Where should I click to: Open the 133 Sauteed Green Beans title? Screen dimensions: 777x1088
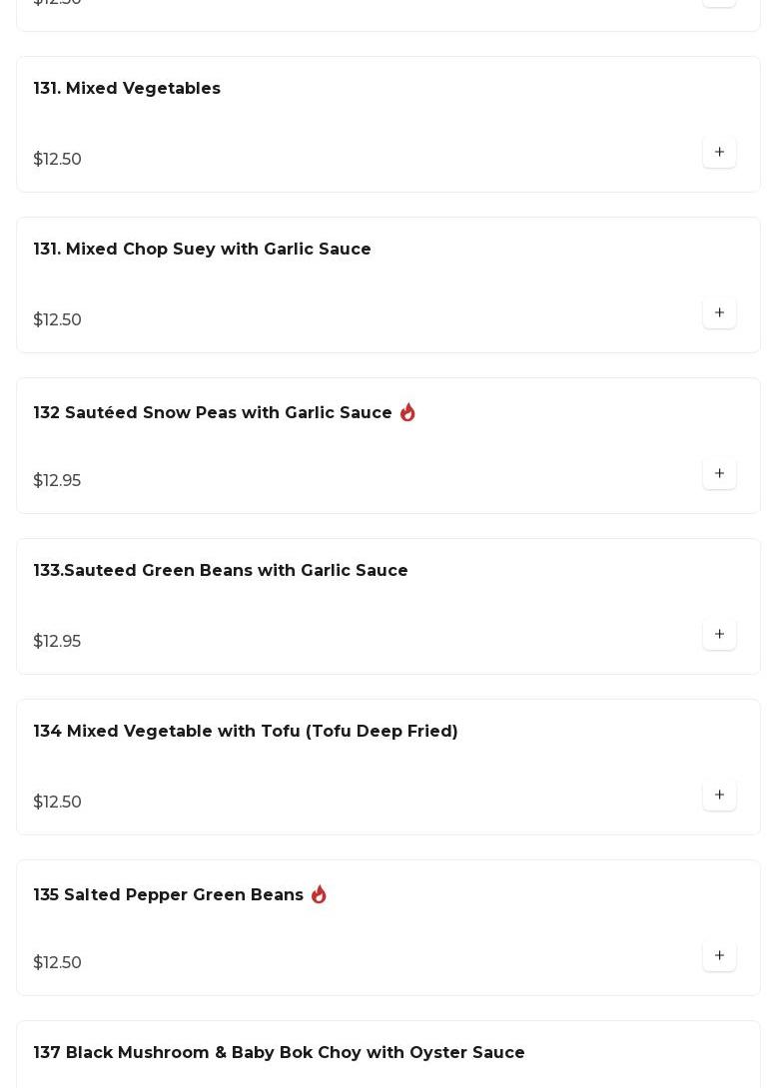[221, 571]
